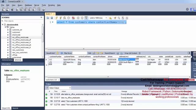The width and height of the screenshot is (196, 110).
Task: Stop query execution button
Action: coord(69,18)
